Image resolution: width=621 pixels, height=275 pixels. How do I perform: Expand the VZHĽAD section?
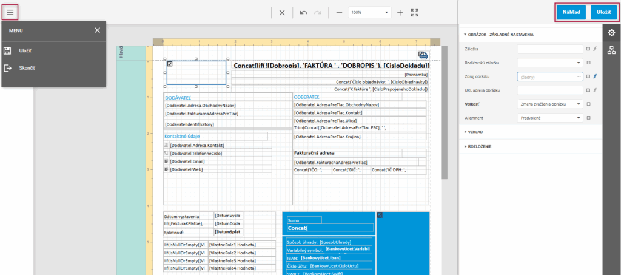coord(475,132)
